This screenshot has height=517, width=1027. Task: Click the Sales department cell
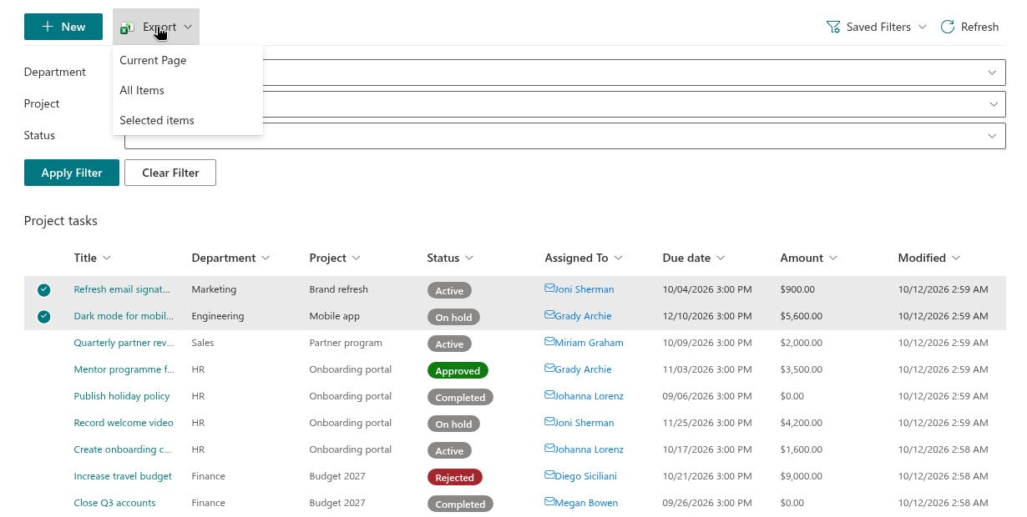(203, 343)
